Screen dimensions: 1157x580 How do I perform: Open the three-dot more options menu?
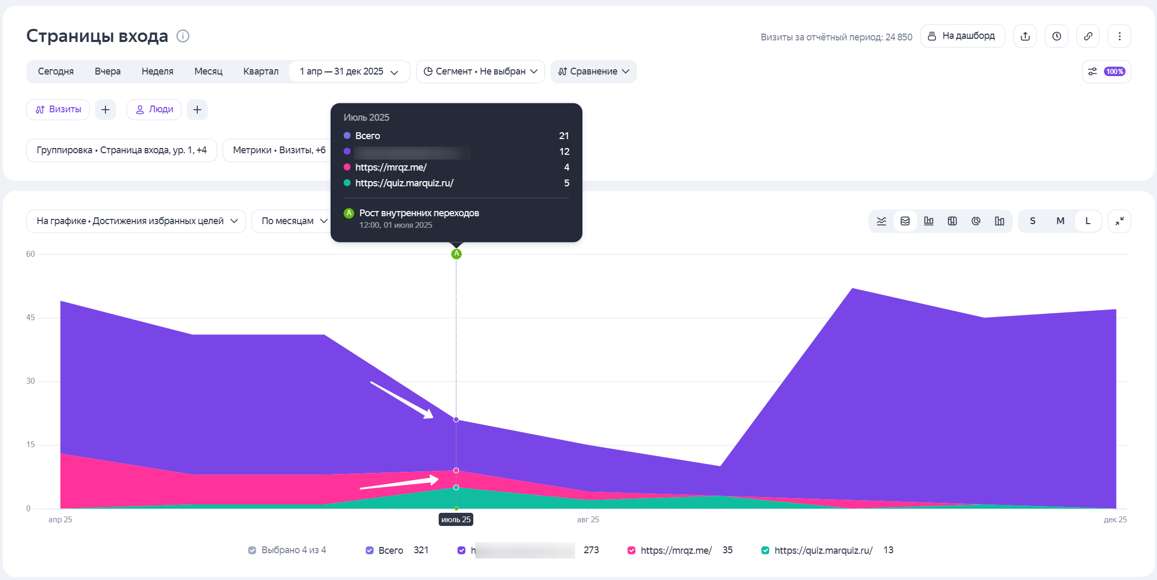(x=1120, y=36)
